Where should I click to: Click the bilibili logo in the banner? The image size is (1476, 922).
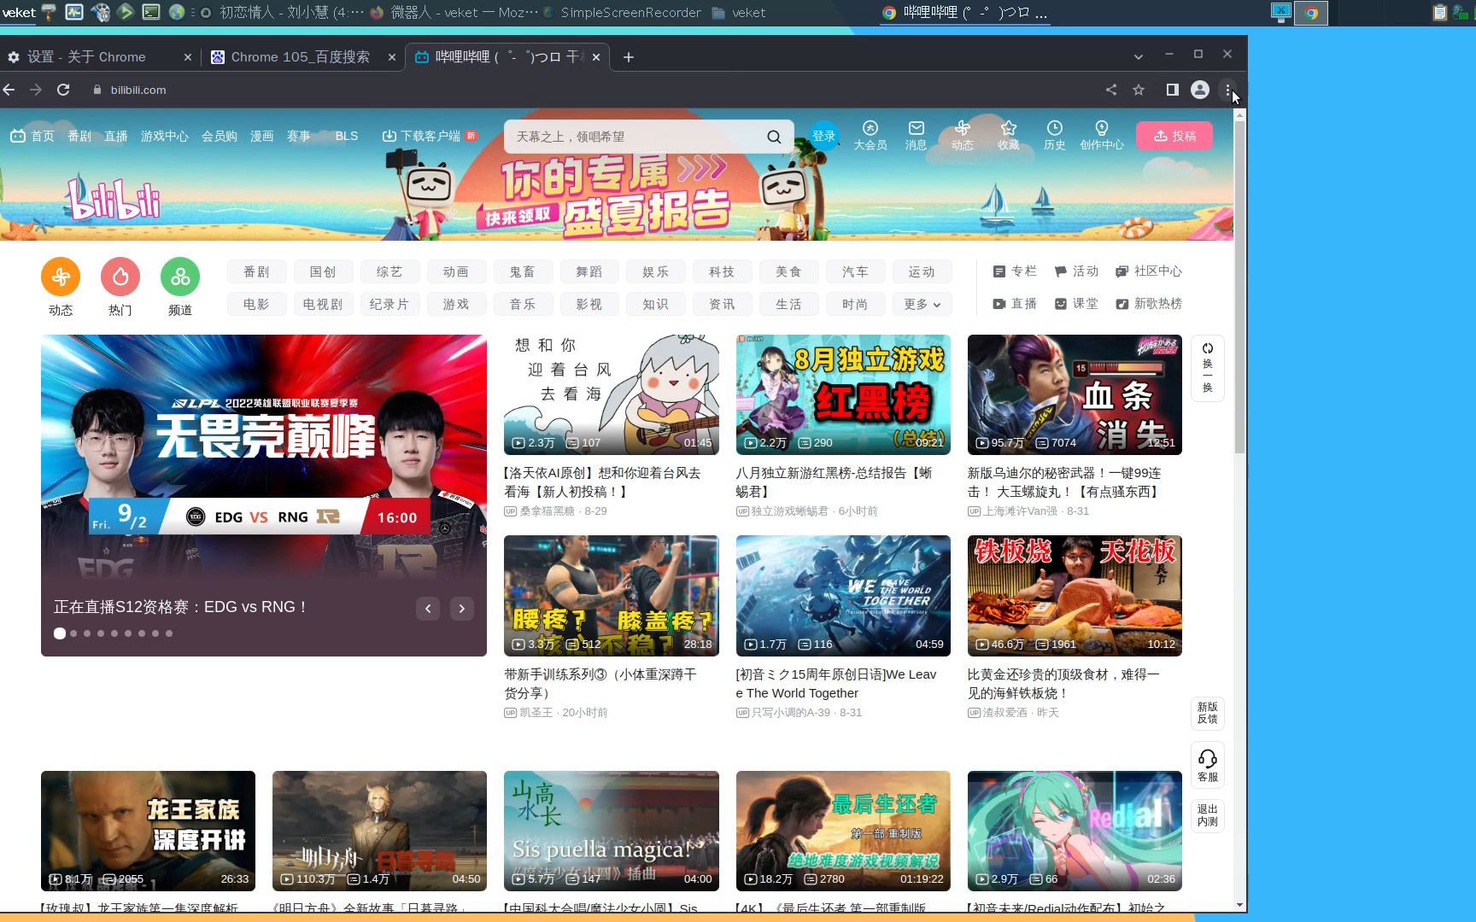(x=114, y=198)
